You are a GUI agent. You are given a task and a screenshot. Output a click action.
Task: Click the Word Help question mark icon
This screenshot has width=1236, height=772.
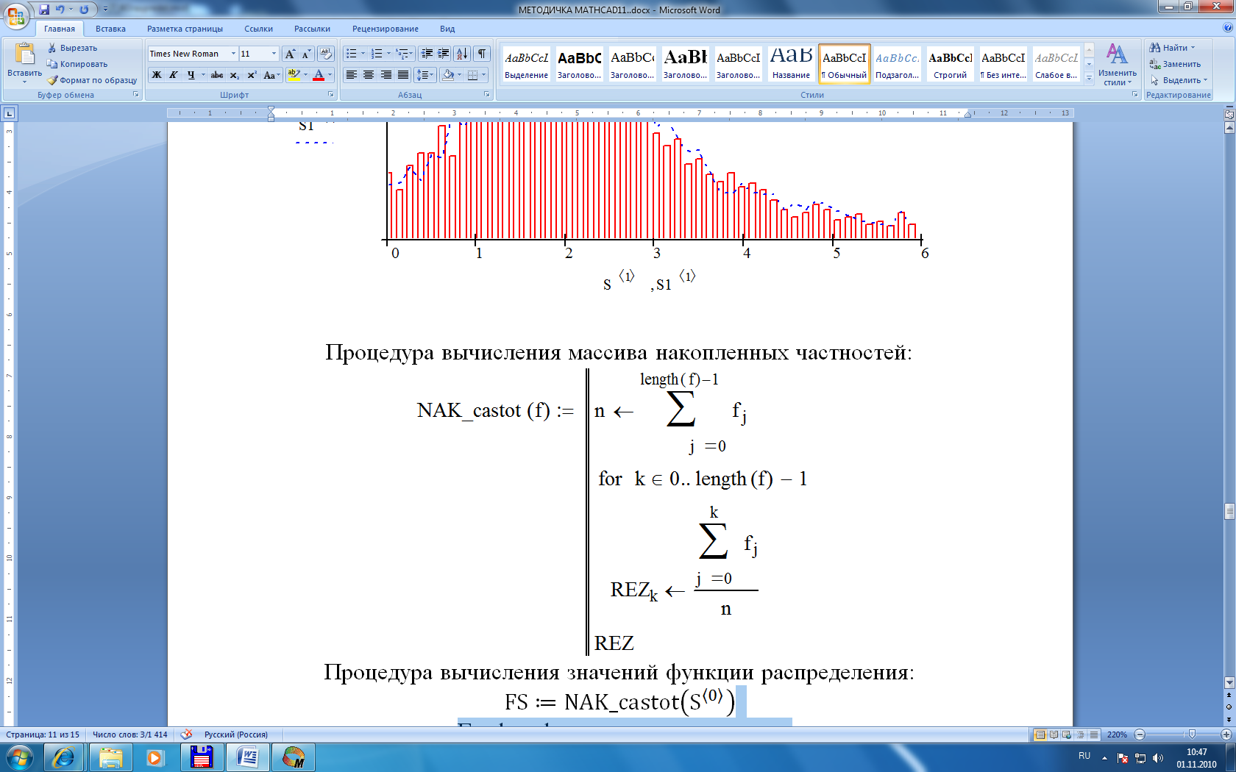click(x=1227, y=28)
